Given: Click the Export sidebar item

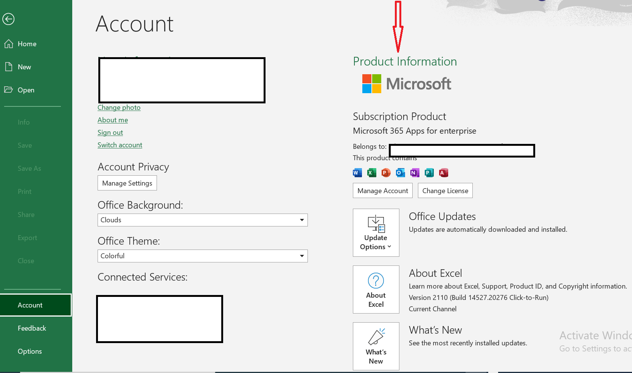Looking at the screenshot, I should 36,238.
